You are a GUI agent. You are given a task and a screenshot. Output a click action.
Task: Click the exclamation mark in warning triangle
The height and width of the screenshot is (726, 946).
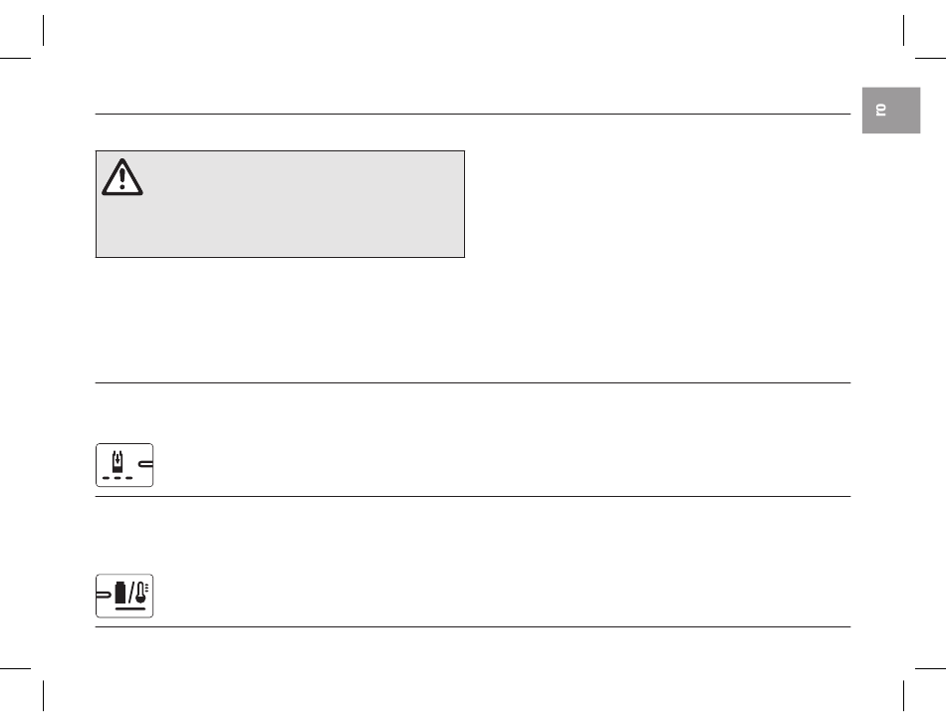tap(121, 178)
